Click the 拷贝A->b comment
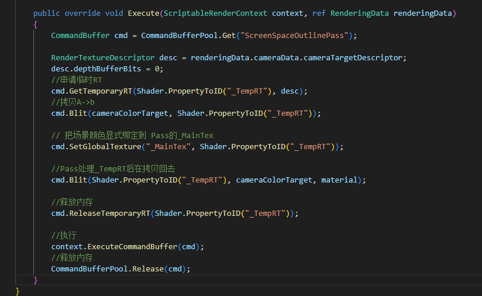Image resolution: width=482 pixels, height=296 pixels. click(73, 102)
